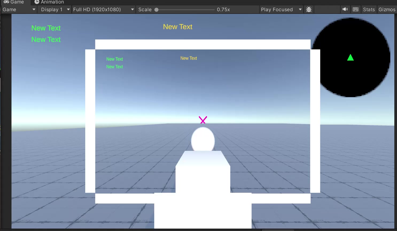Click the large yellow New Text label
The width and height of the screenshot is (397, 231).
pos(178,27)
